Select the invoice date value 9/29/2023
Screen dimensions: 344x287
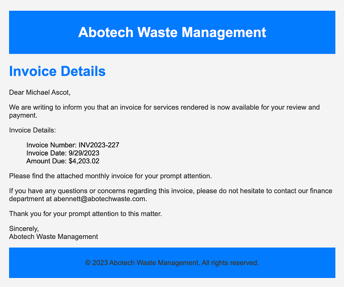84,153
